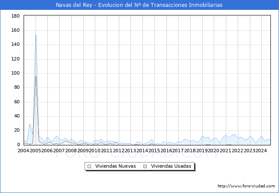
Task: Select x-axis label 2019
Action: point(202,151)
